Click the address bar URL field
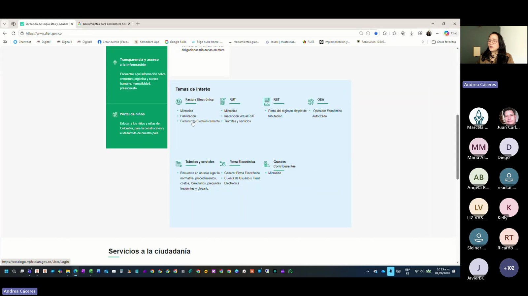Screen dimensions: 528x296 pos(188,33)
